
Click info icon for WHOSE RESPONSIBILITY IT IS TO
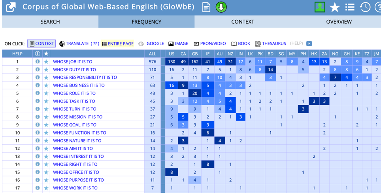(x=38, y=77)
